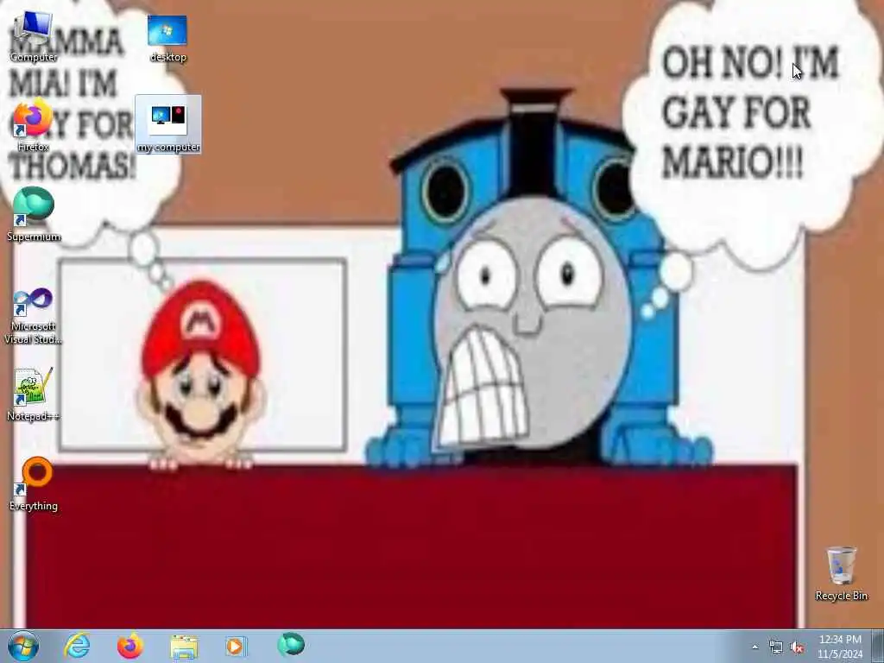The width and height of the screenshot is (884, 663).
Task: Show hidden tray icons arrow
Action: click(755, 647)
